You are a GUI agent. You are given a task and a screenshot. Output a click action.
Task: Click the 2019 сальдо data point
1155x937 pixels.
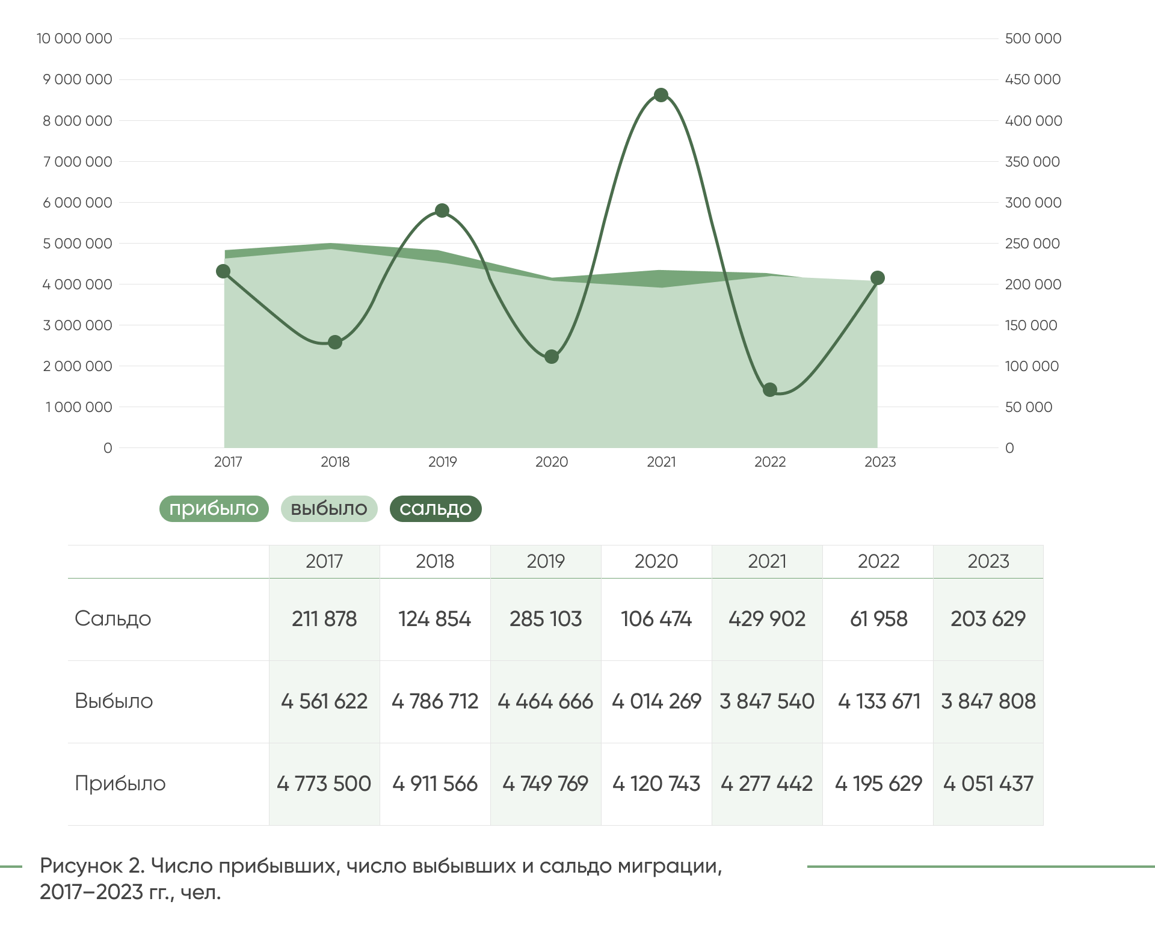click(442, 210)
